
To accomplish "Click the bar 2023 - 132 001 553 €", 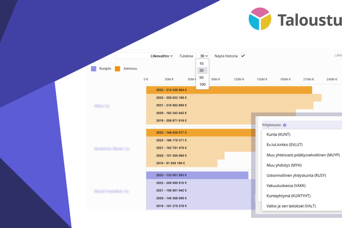I will pyautogui.click(x=197, y=175).
